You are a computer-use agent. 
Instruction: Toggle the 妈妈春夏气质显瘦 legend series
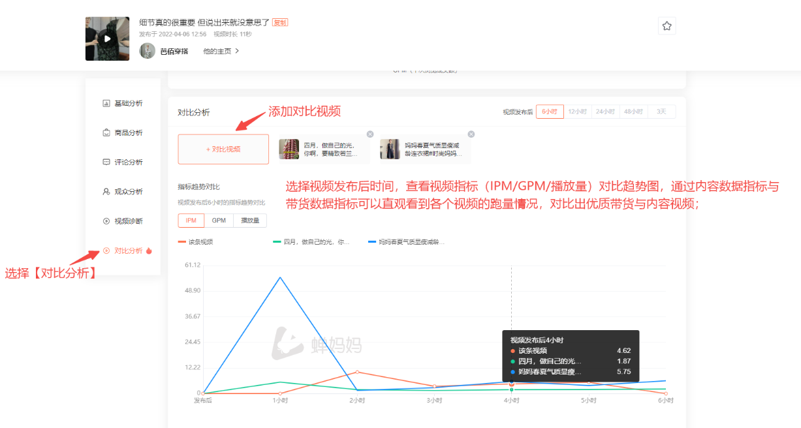(406, 241)
